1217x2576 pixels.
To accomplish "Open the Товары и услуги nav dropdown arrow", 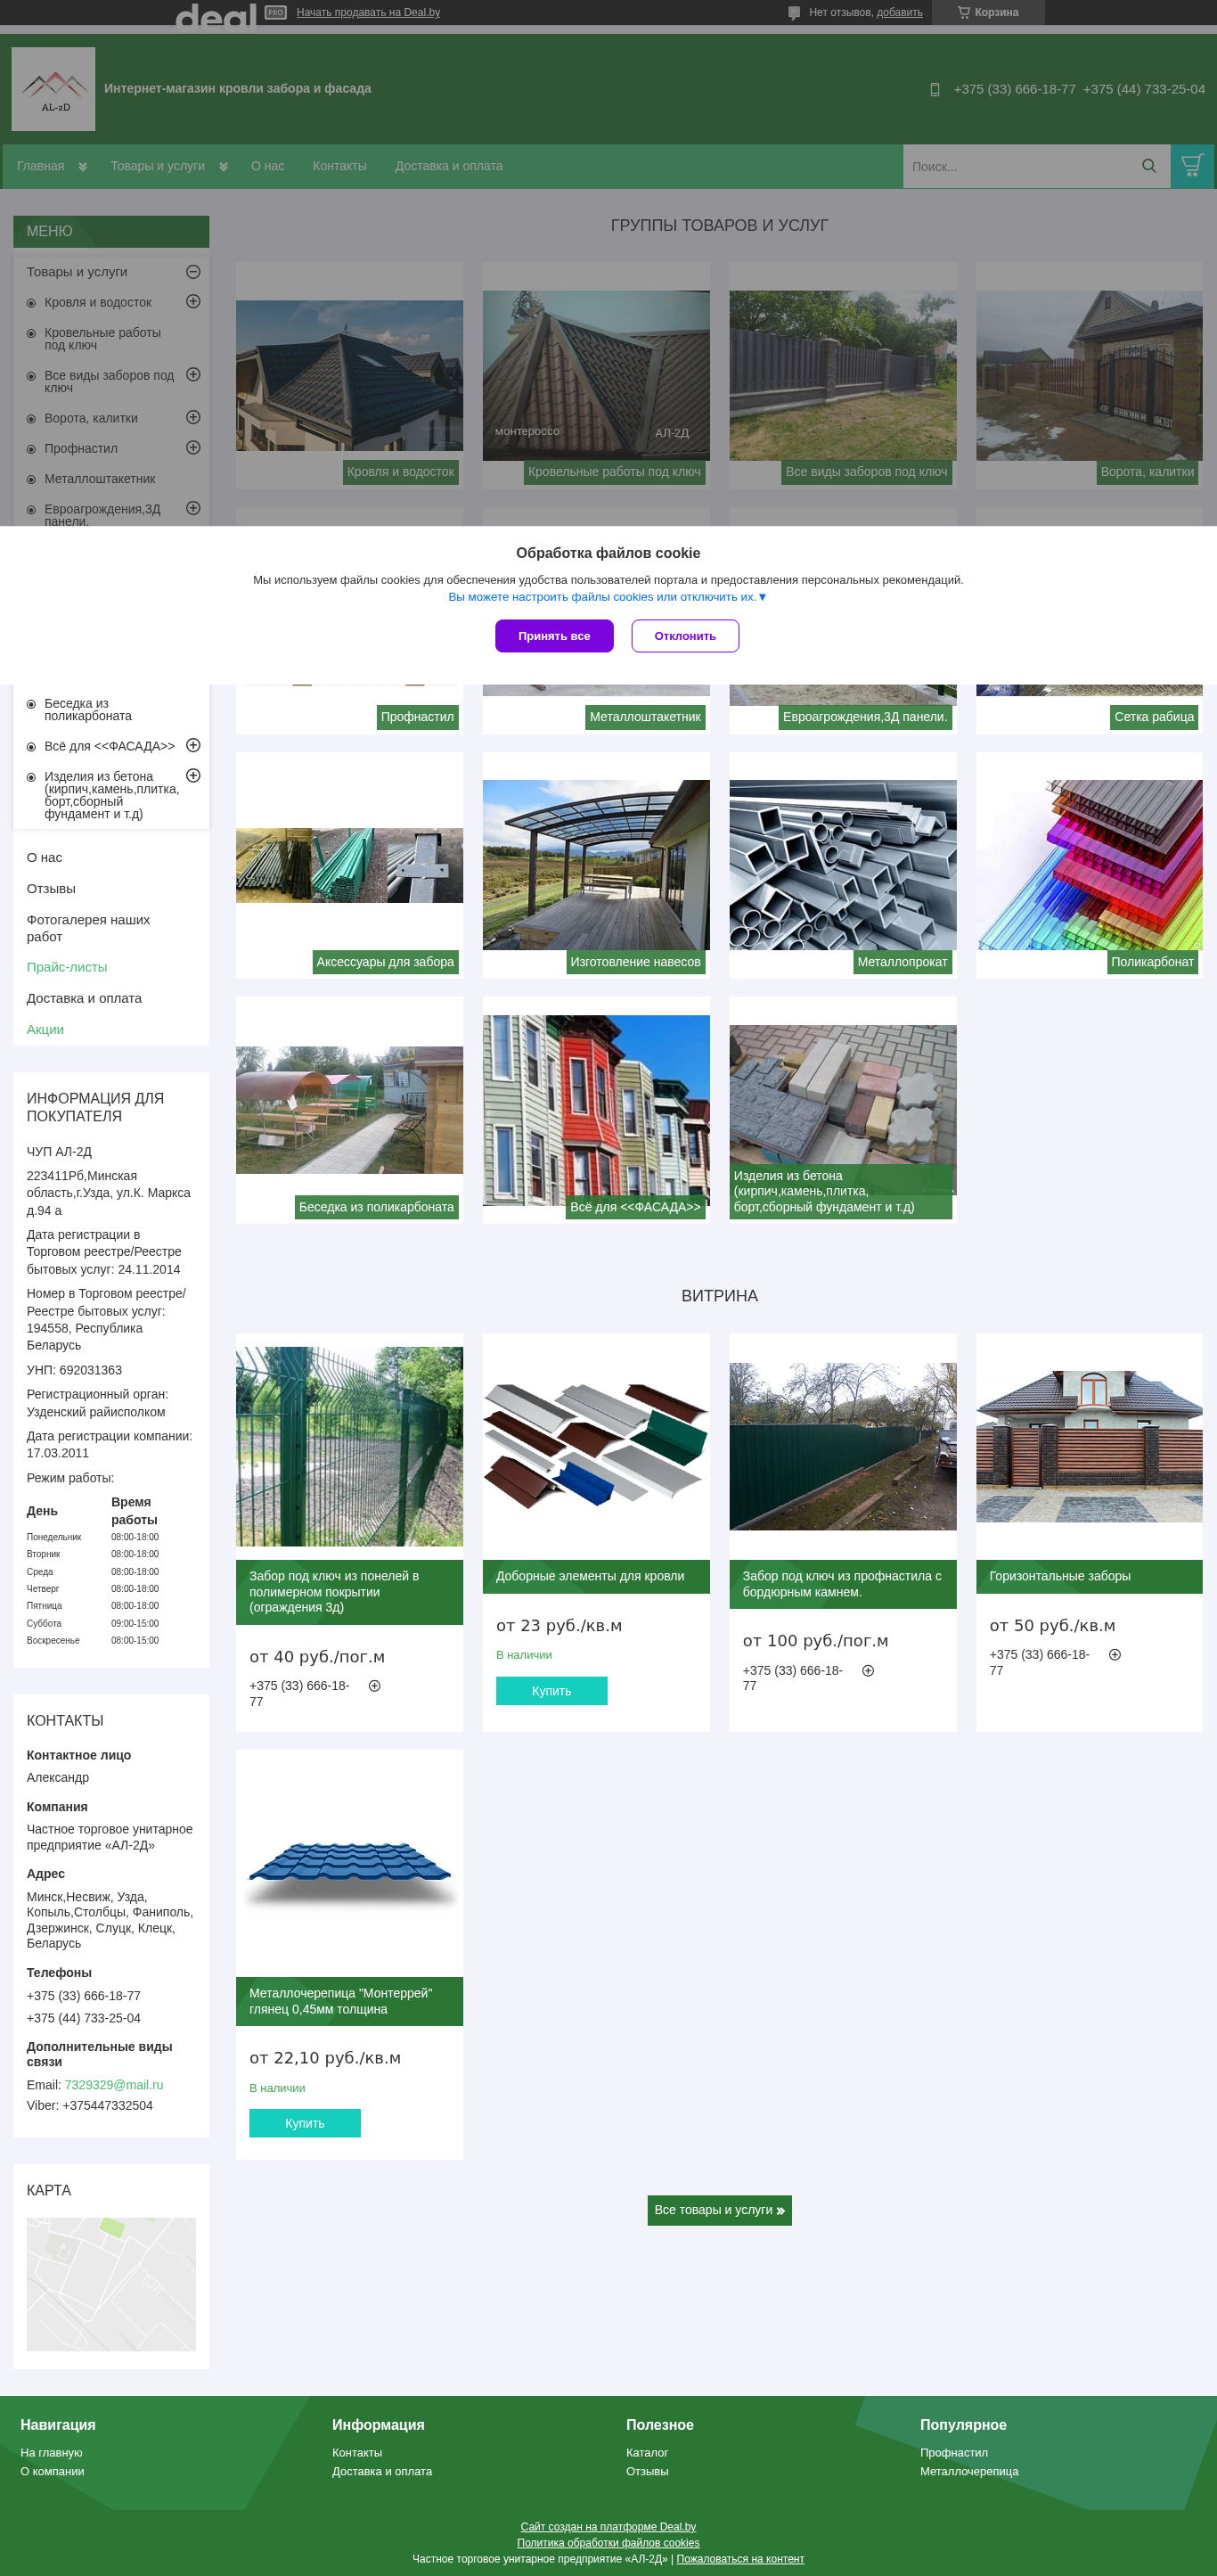I will 224,167.
